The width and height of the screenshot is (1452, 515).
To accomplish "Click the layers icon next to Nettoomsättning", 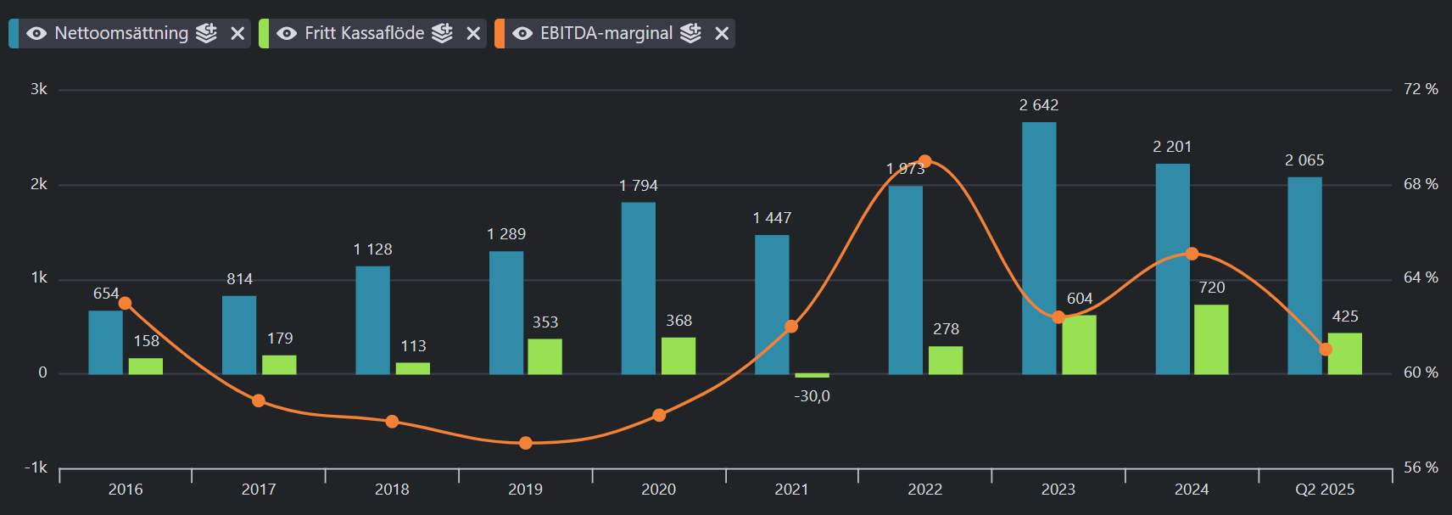I will coord(206,33).
